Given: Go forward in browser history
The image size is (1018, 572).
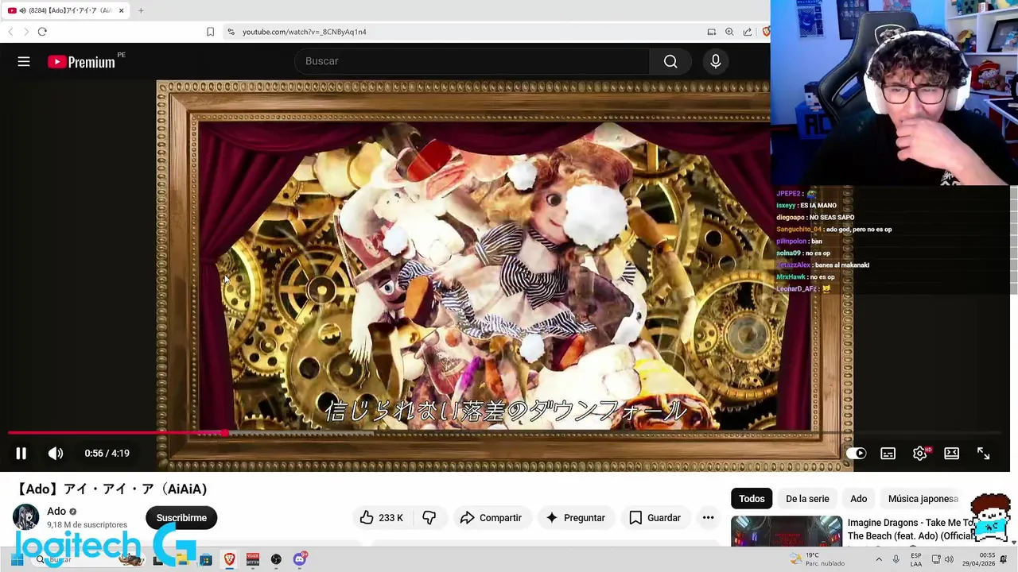Looking at the screenshot, I should click(x=25, y=32).
